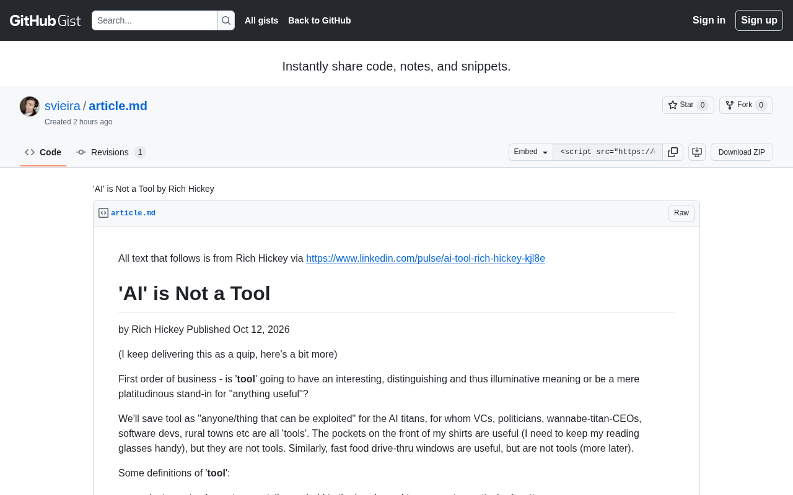
Task: Go Back to GitHub link
Action: click(320, 20)
